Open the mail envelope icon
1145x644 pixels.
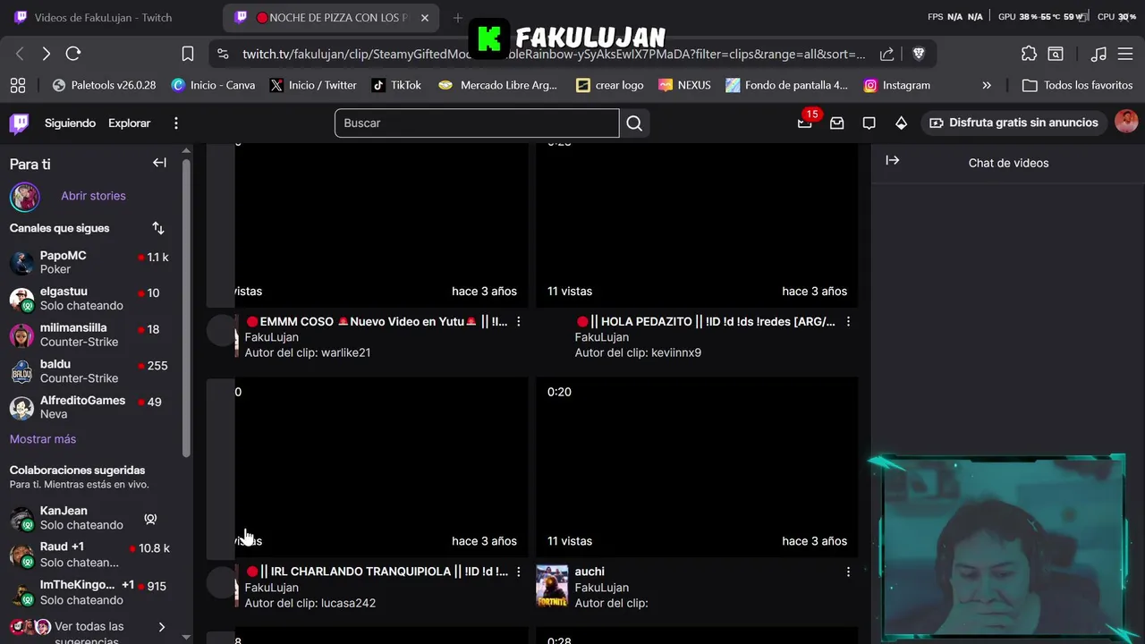[836, 123]
